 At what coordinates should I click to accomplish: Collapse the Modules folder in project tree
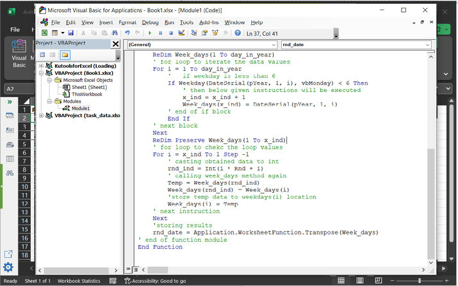(49, 101)
